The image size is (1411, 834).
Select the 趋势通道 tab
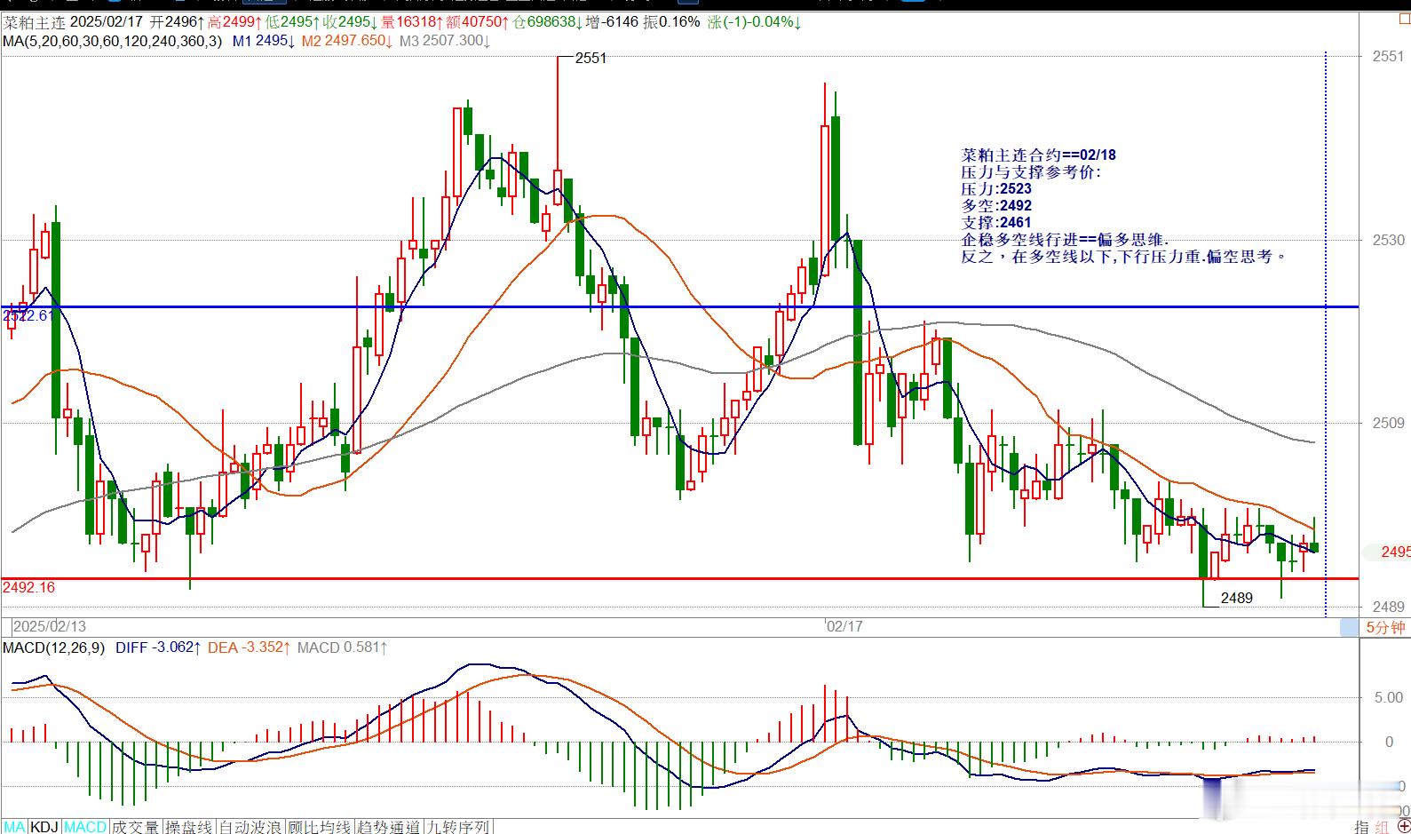tap(388, 827)
